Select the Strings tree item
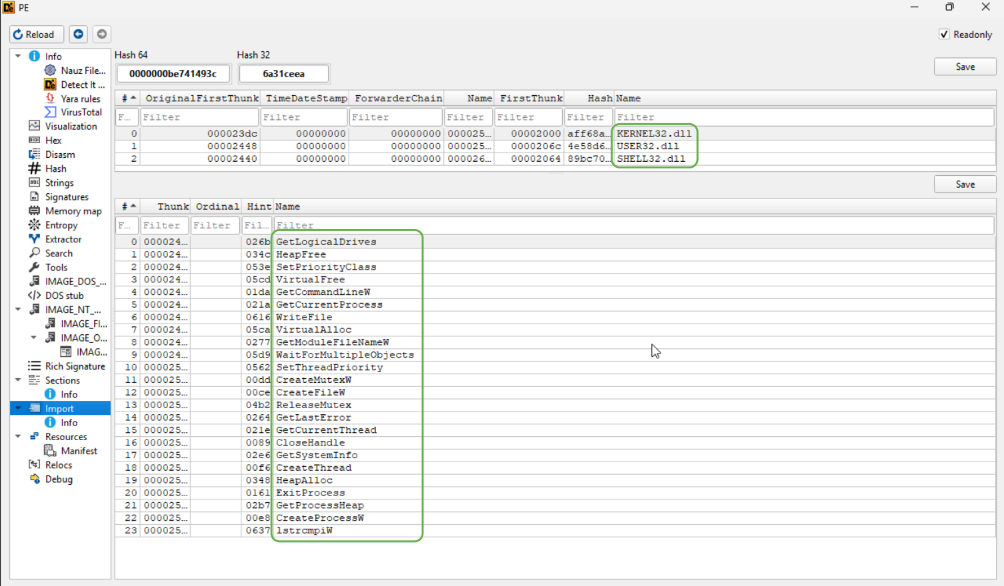The width and height of the screenshot is (1004, 586). point(59,182)
